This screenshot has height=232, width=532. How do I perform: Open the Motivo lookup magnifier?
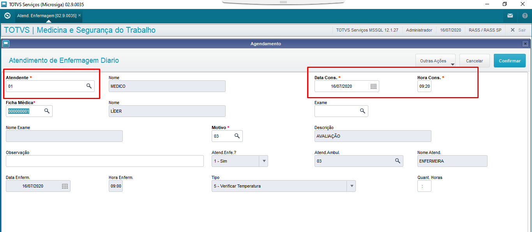coord(237,136)
